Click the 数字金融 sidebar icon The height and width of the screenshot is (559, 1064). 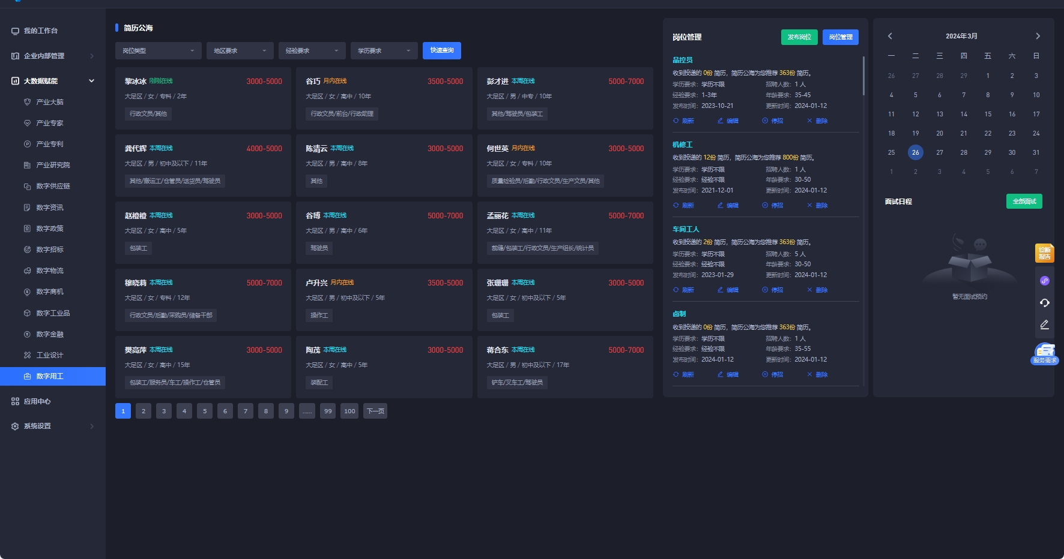tap(27, 334)
